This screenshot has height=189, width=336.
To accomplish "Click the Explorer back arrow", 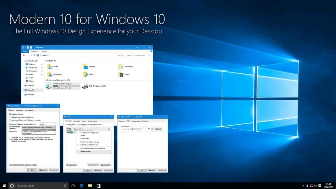I will (x=24, y=55).
